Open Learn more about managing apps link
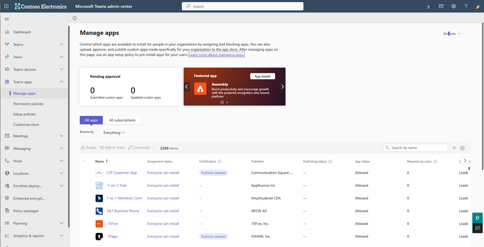Viewport: 484px width, 247px height. (x=216, y=55)
